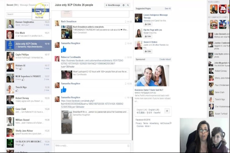Click Samantha Houghton's second thumbs-up sticker
This screenshot has width=230, height=153.
[x=64, y=90]
